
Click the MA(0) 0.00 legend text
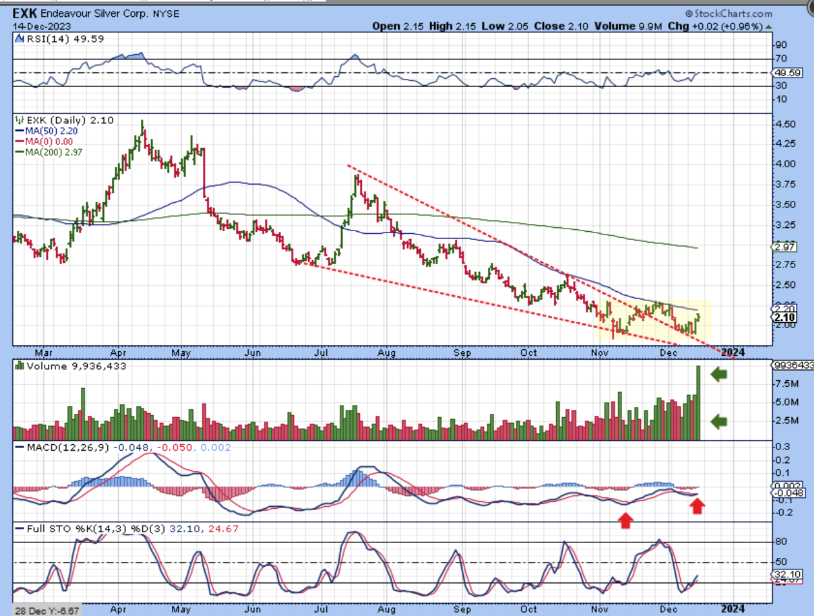49,142
